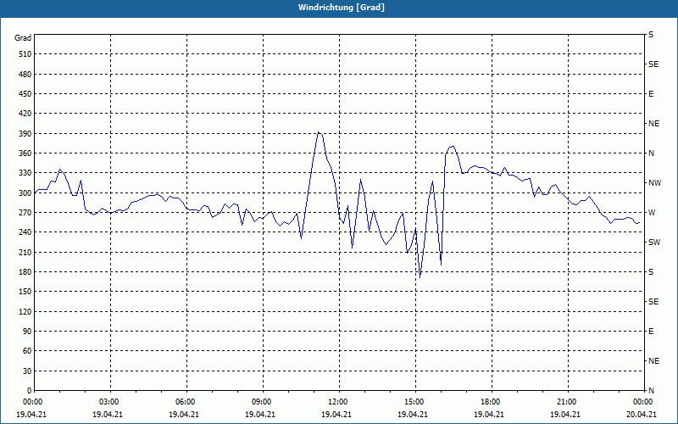
Task: Select the 510 value on the degree axis
Action: coord(25,54)
